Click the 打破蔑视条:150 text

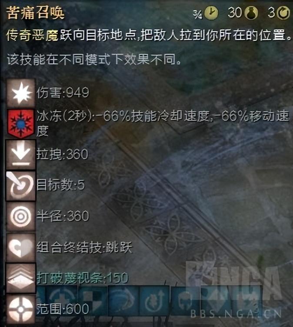click(82, 278)
